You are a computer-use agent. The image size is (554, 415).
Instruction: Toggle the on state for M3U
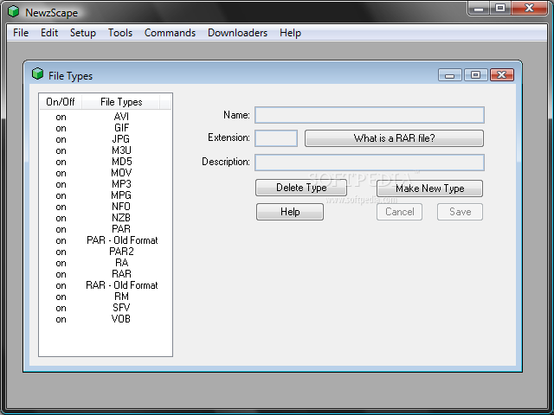click(61, 150)
